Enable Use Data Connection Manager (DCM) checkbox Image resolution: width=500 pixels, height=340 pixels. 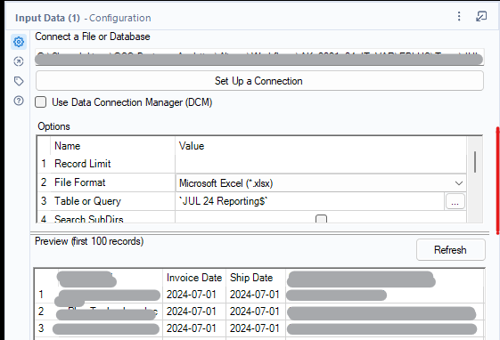[40, 102]
